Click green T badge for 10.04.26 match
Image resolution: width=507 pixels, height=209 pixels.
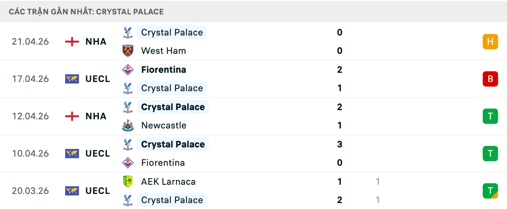coord(490,153)
